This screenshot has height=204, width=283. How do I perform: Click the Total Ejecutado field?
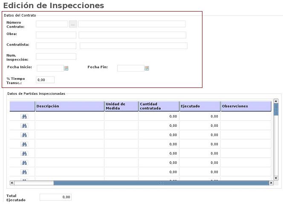click(55, 197)
